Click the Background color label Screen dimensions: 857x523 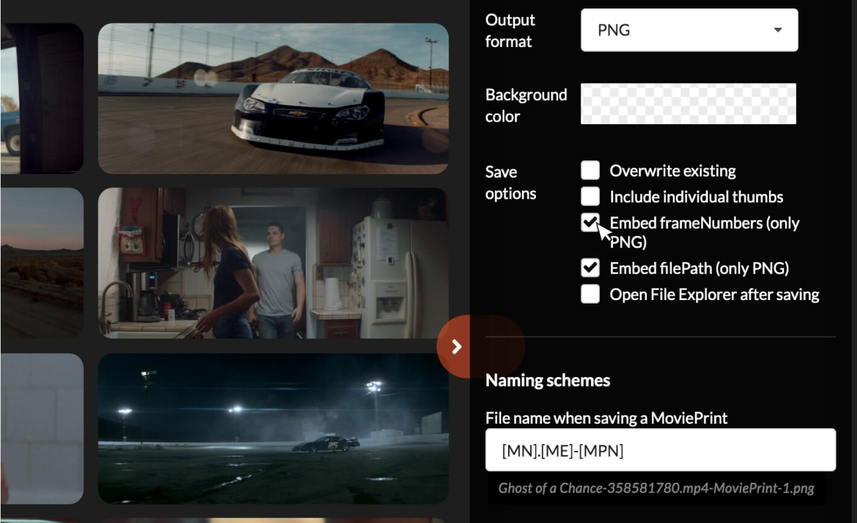526,105
